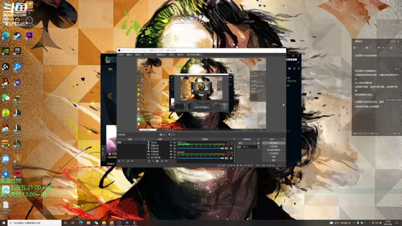Undock the Audio Mixer panel via header icon

(234, 139)
